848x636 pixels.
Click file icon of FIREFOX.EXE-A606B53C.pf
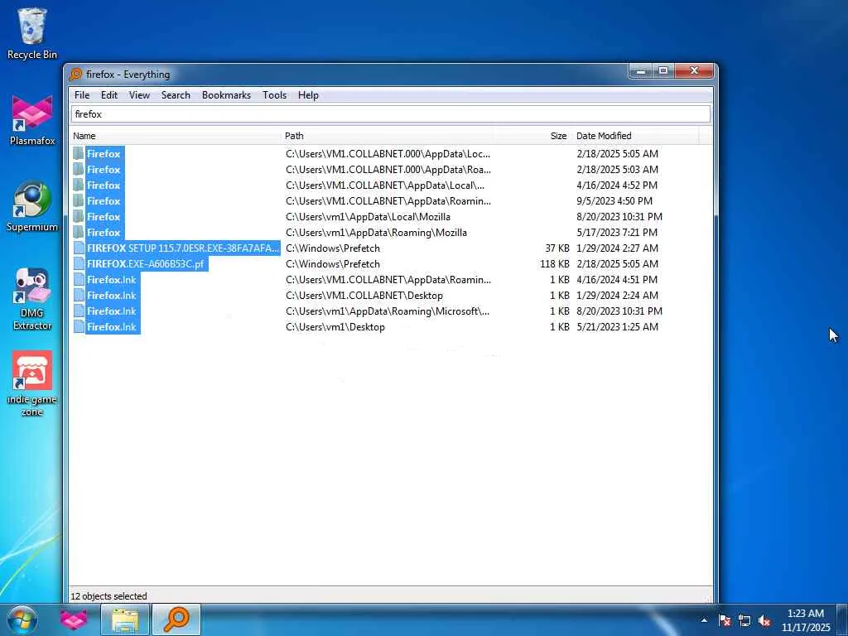[79, 264]
